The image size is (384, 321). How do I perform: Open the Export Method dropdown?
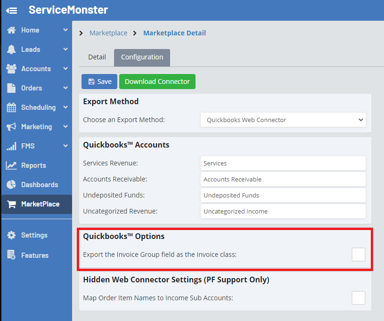(283, 120)
